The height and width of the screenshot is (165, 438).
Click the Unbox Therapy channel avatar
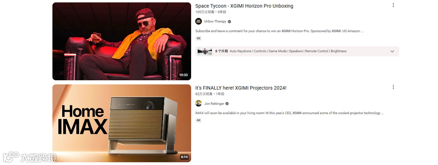[199, 21]
